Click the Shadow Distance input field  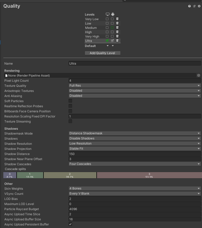click(134, 154)
